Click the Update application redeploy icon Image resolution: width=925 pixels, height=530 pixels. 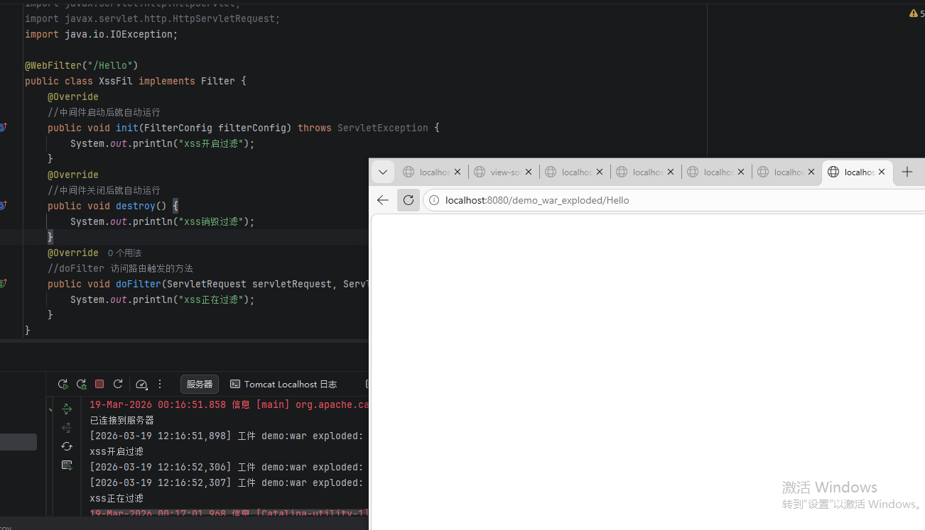pyautogui.click(x=118, y=384)
